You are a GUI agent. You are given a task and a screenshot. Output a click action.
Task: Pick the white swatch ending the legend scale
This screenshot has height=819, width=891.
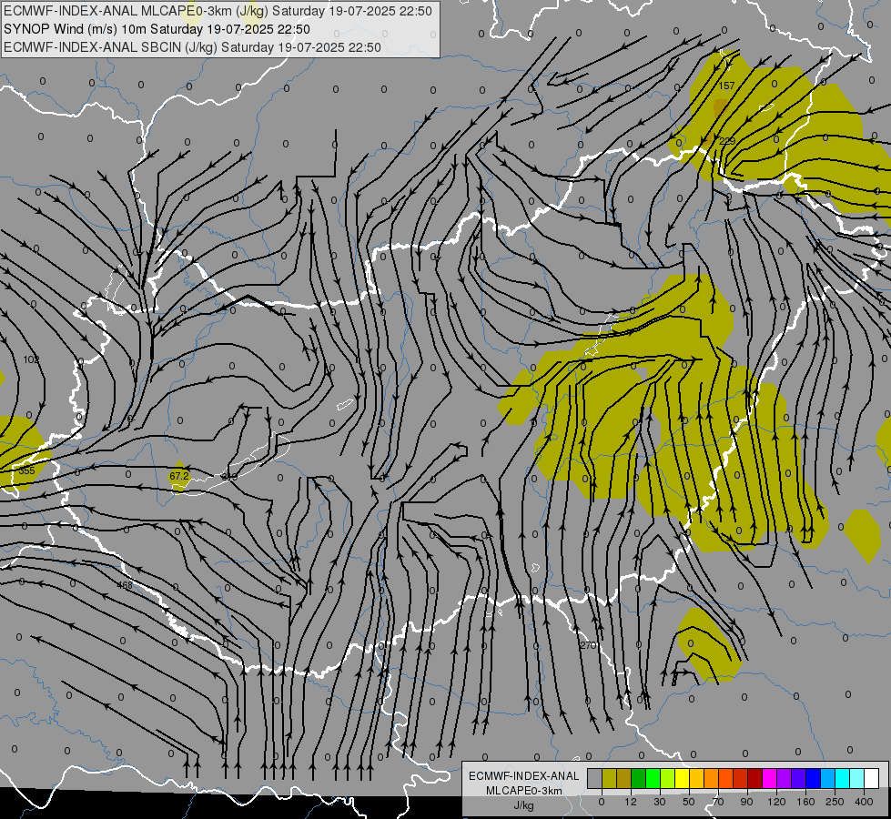pyautogui.click(x=872, y=778)
